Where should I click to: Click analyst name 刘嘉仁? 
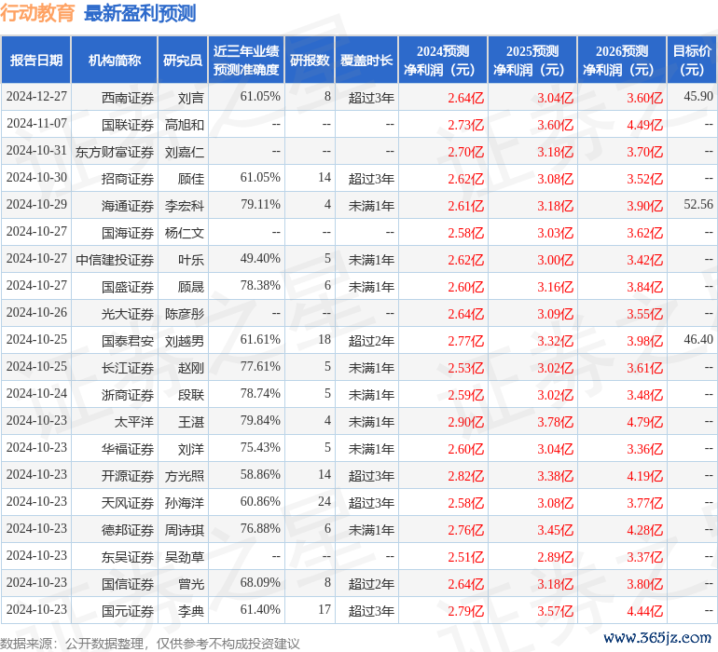click(x=184, y=152)
